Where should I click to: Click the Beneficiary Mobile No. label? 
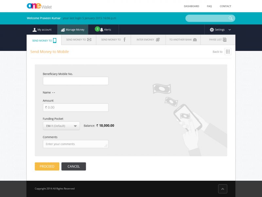[x=58, y=74]
